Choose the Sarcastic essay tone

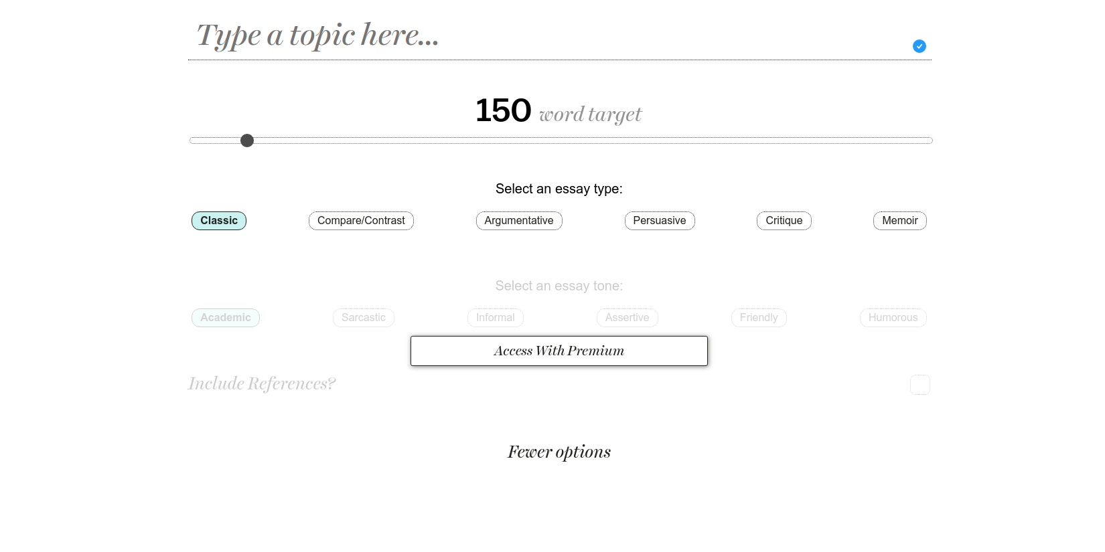(364, 318)
